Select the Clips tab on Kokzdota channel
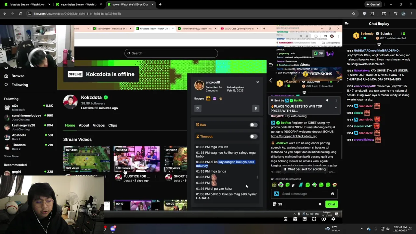This screenshot has width=416, height=234. click(x=112, y=125)
